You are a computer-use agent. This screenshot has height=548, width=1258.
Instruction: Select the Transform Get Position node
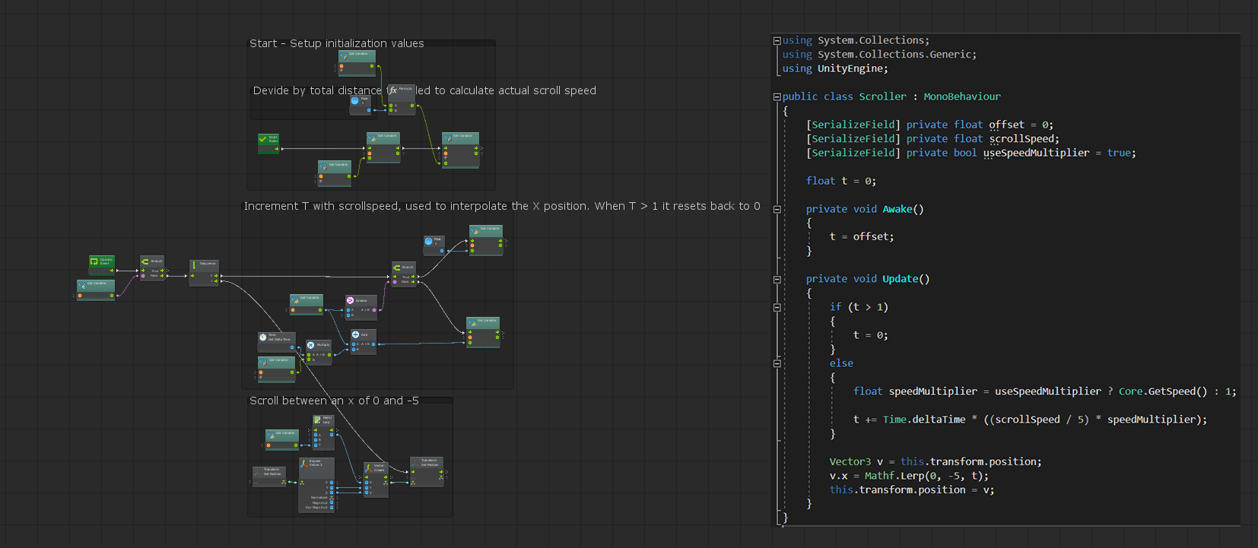pyautogui.click(x=269, y=477)
